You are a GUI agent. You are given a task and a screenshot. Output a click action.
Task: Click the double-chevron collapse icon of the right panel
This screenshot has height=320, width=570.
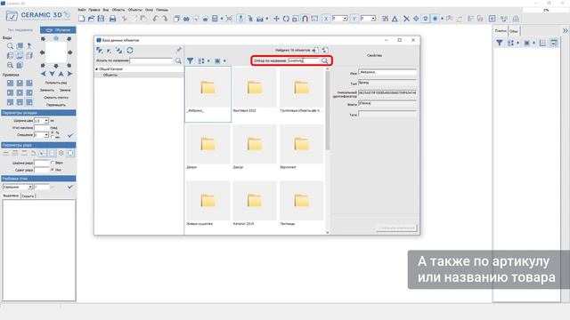tap(565, 31)
